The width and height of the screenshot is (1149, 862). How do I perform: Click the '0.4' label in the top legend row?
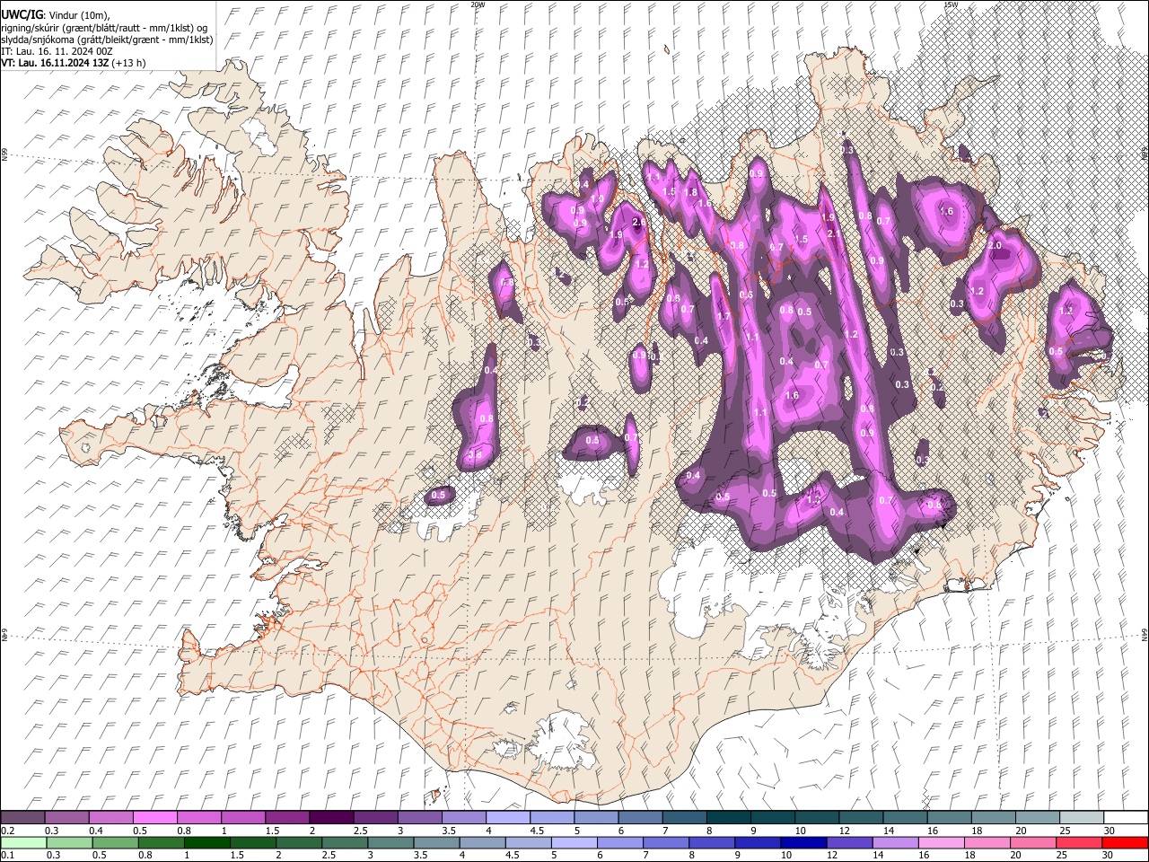click(x=95, y=831)
